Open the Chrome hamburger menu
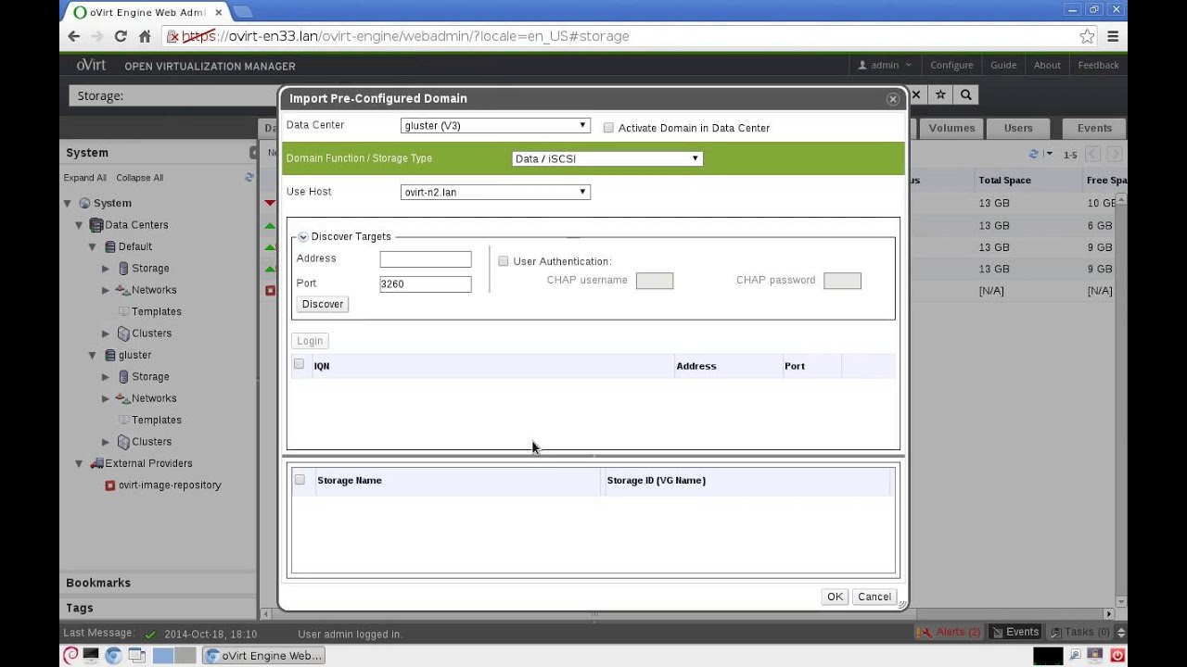Screen dimensions: 1187x667 coord(1113,36)
